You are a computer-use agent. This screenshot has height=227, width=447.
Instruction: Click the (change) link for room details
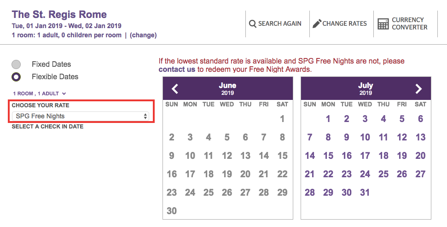pyautogui.click(x=143, y=35)
